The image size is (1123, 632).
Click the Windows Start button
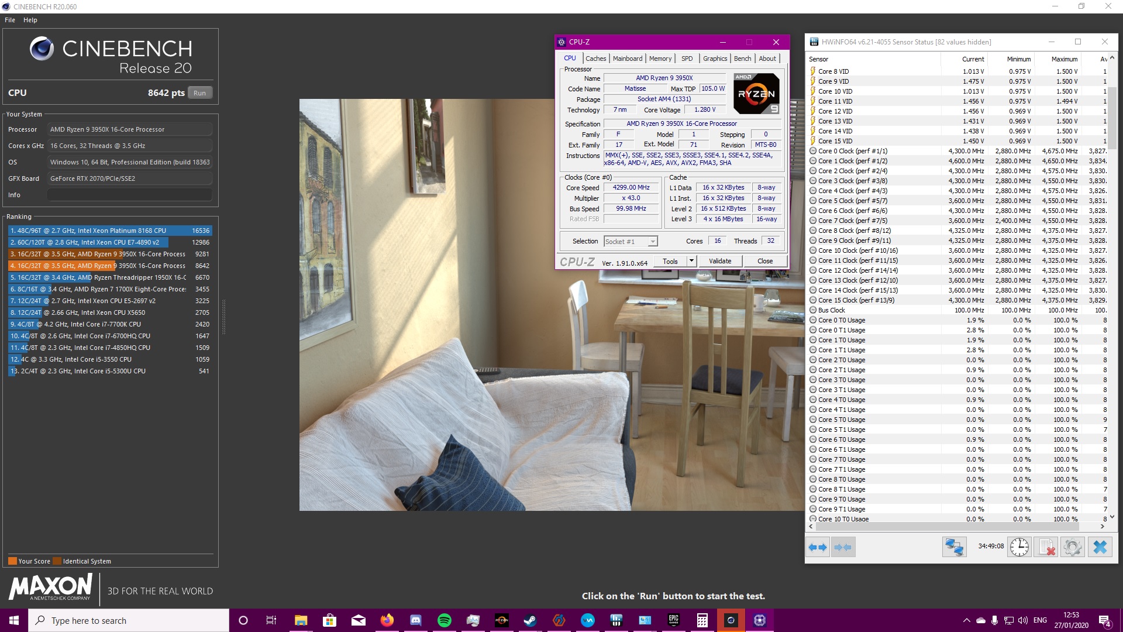pos(14,620)
